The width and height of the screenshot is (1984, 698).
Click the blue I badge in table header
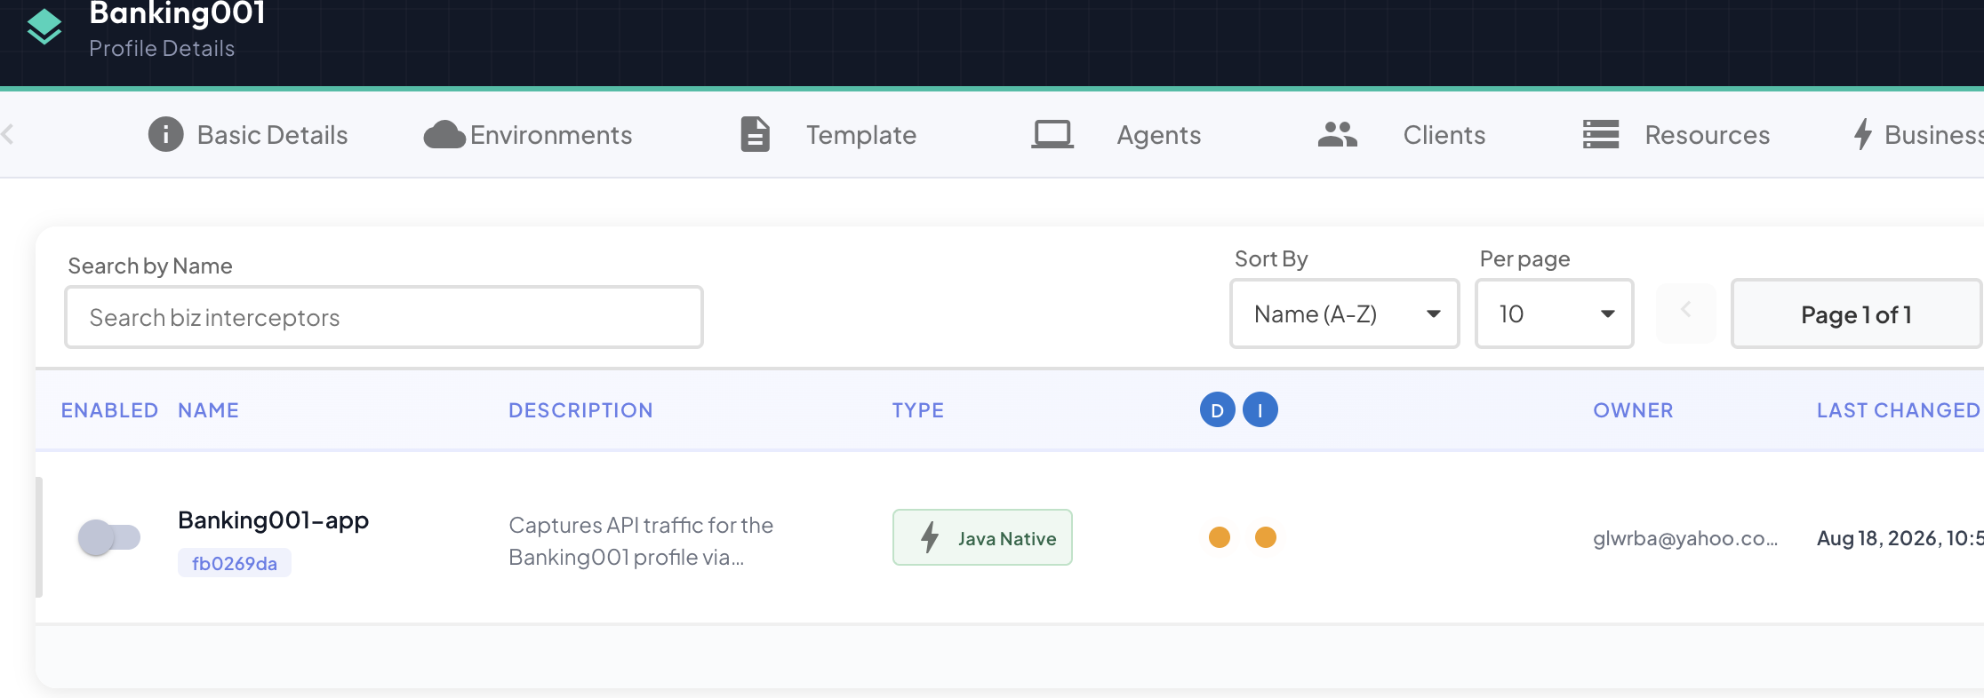coord(1260,410)
